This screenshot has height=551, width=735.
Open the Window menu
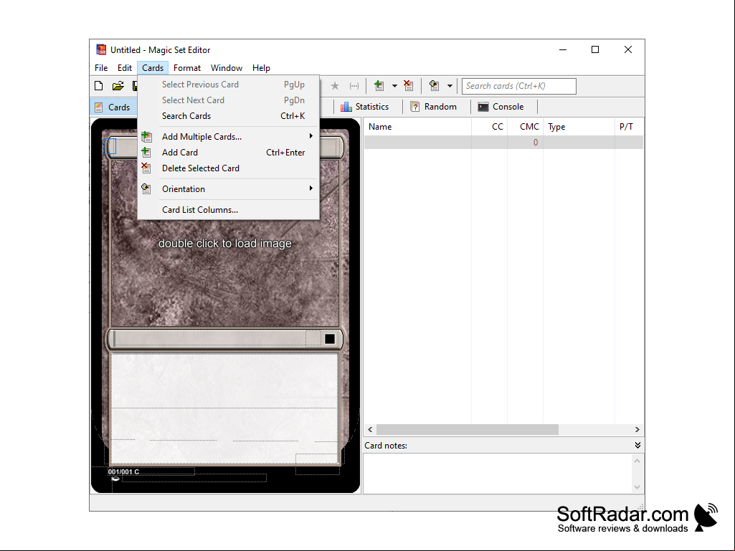coord(227,68)
